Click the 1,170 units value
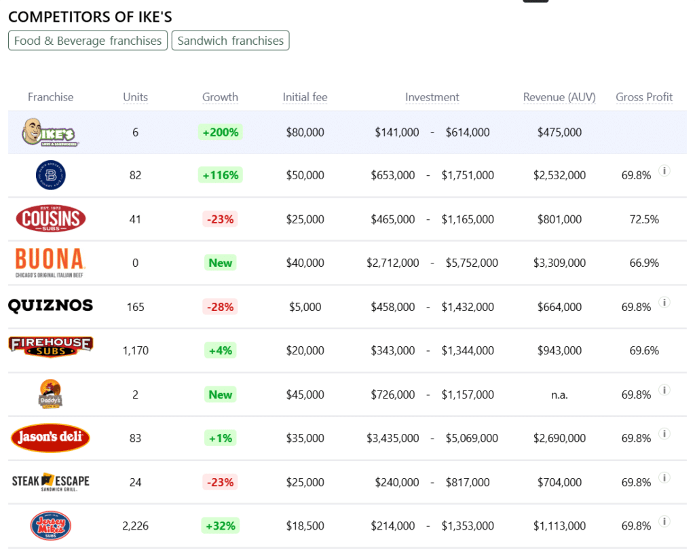The height and width of the screenshot is (550, 695). point(135,350)
